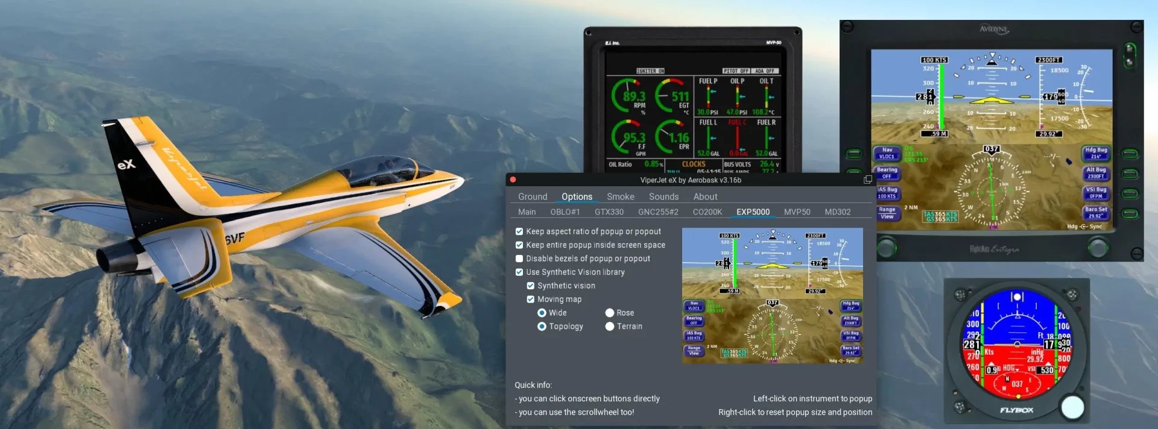Click Bearing OFF button in options preview
This screenshot has width=1158, height=429.
point(694,321)
